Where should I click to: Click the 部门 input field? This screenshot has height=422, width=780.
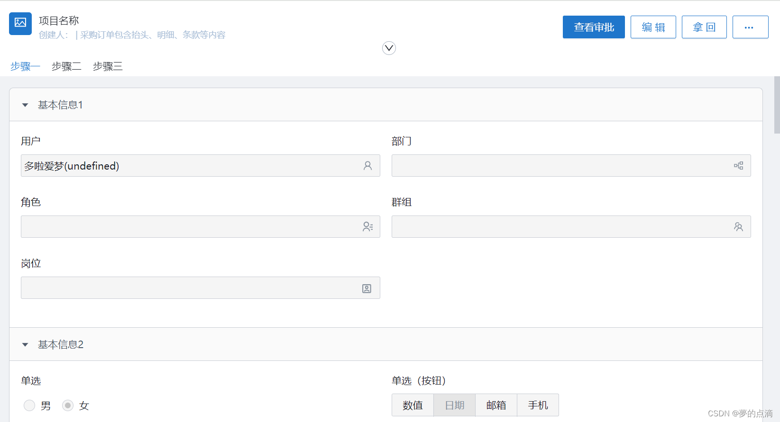coord(571,166)
